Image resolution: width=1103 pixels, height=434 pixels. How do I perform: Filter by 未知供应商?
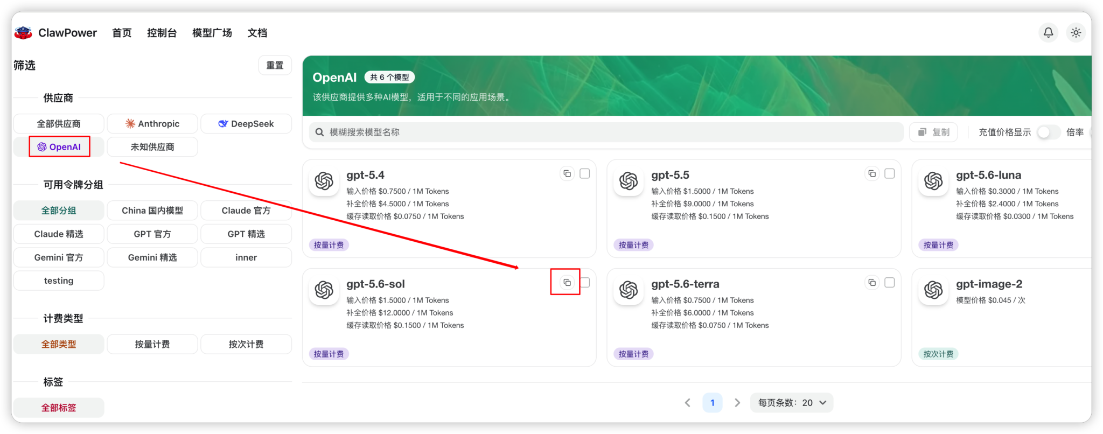coord(152,147)
